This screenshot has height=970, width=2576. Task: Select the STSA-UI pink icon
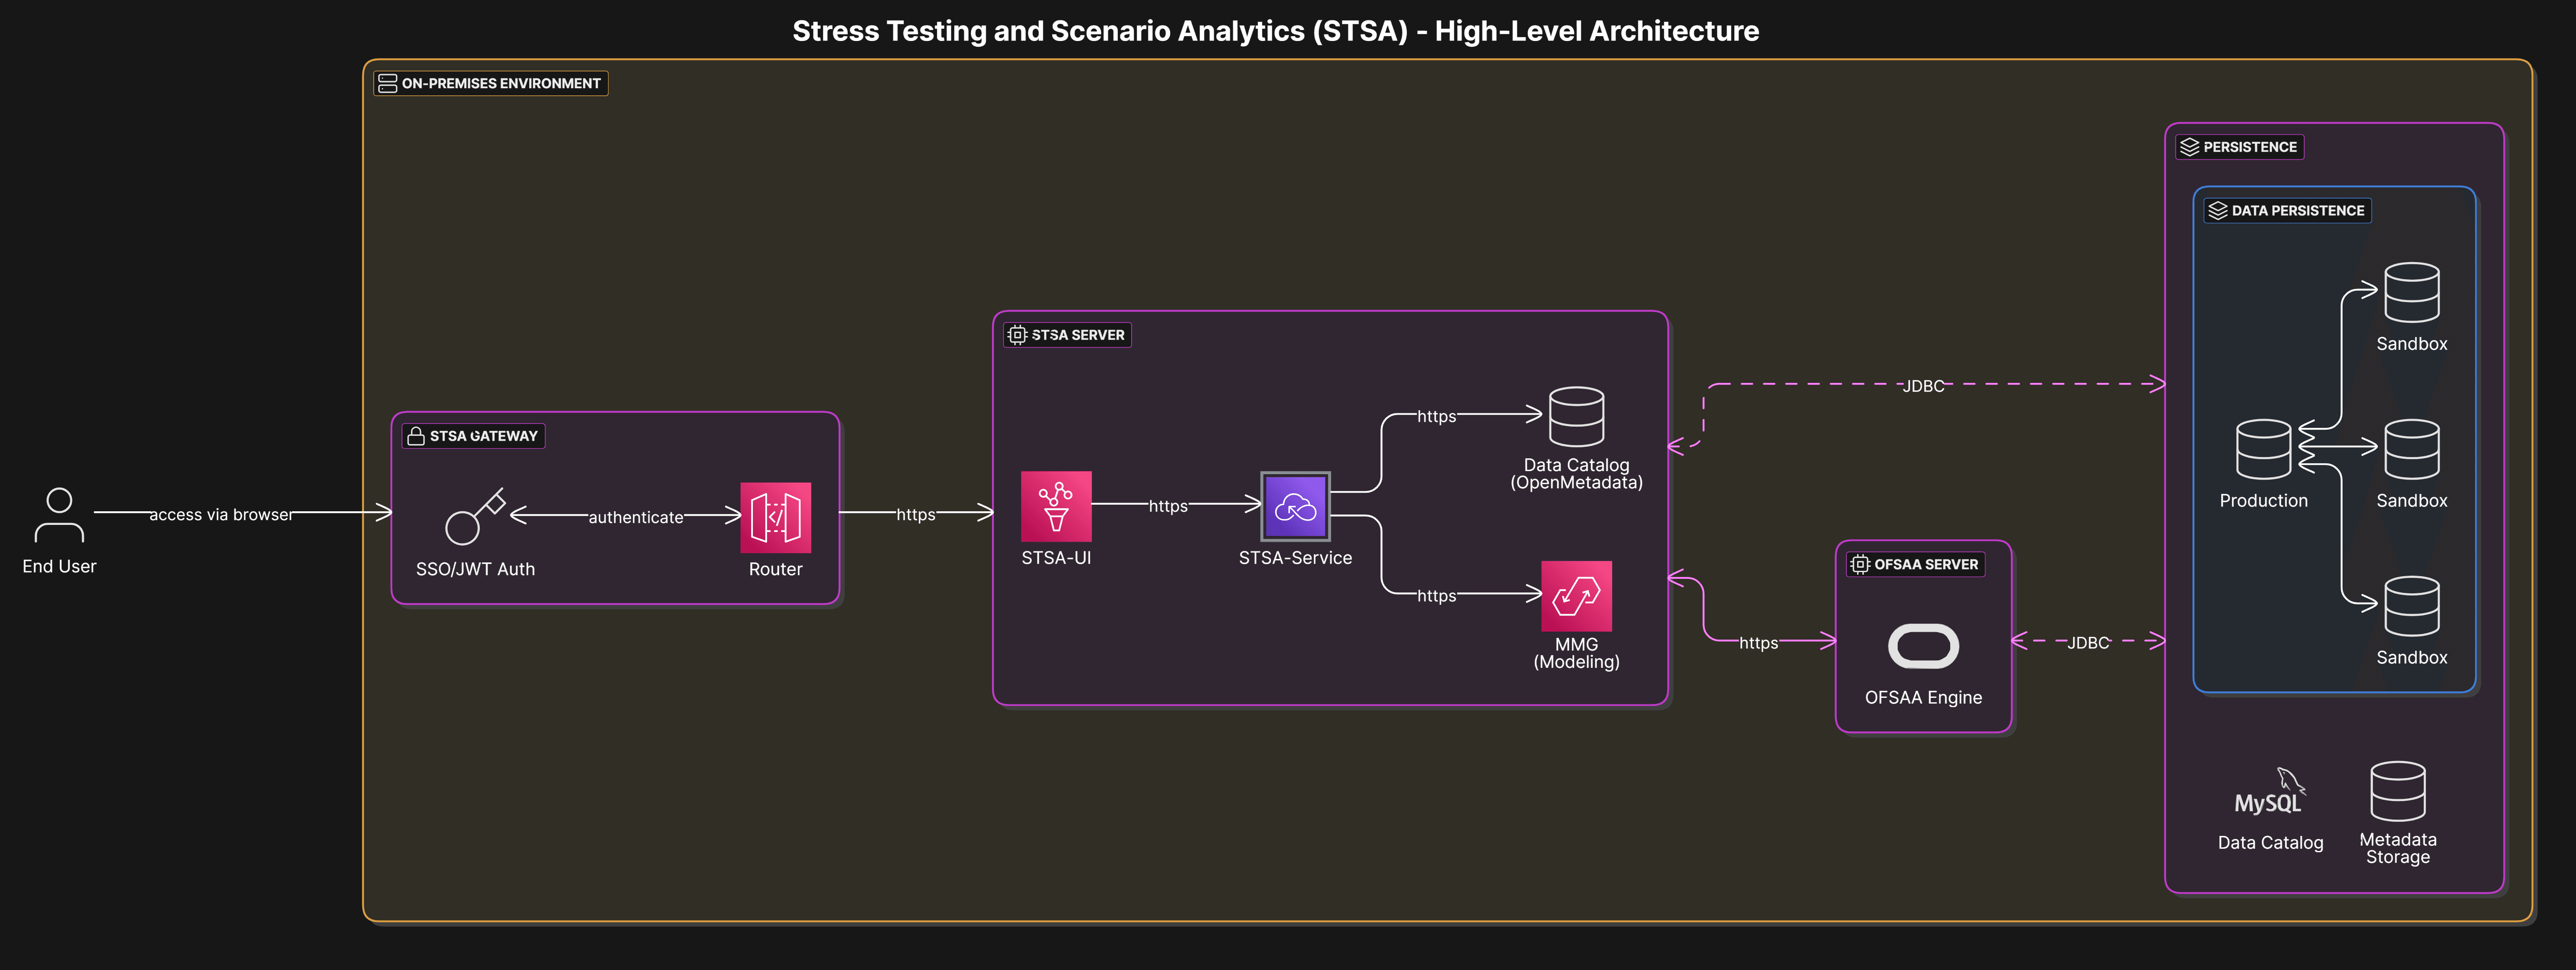click(x=1056, y=506)
